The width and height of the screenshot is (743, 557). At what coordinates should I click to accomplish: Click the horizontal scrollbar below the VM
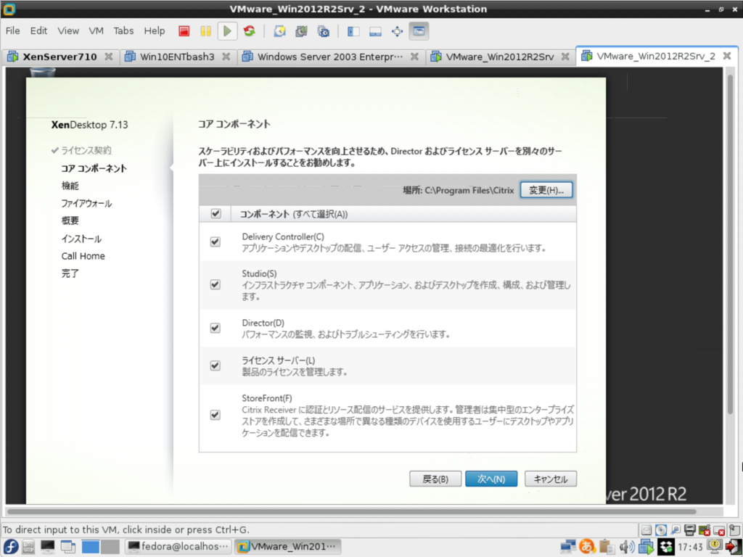(352, 511)
